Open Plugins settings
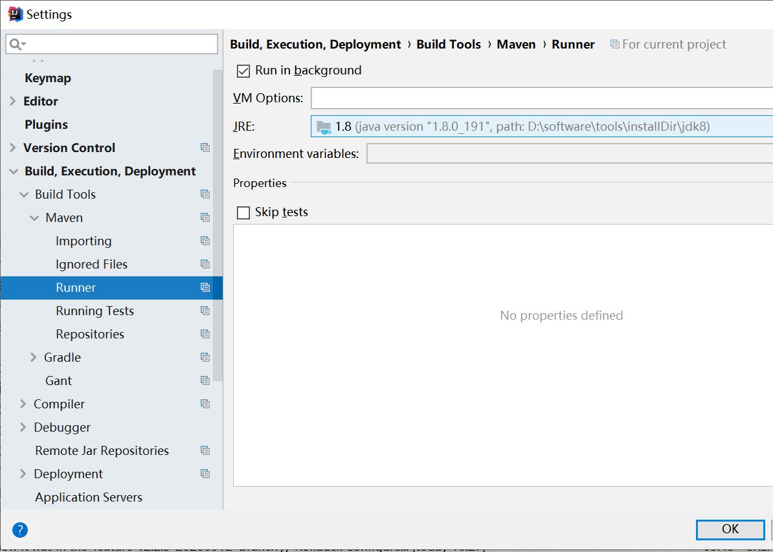This screenshot has height=552, width=773. tap(47, 124)
